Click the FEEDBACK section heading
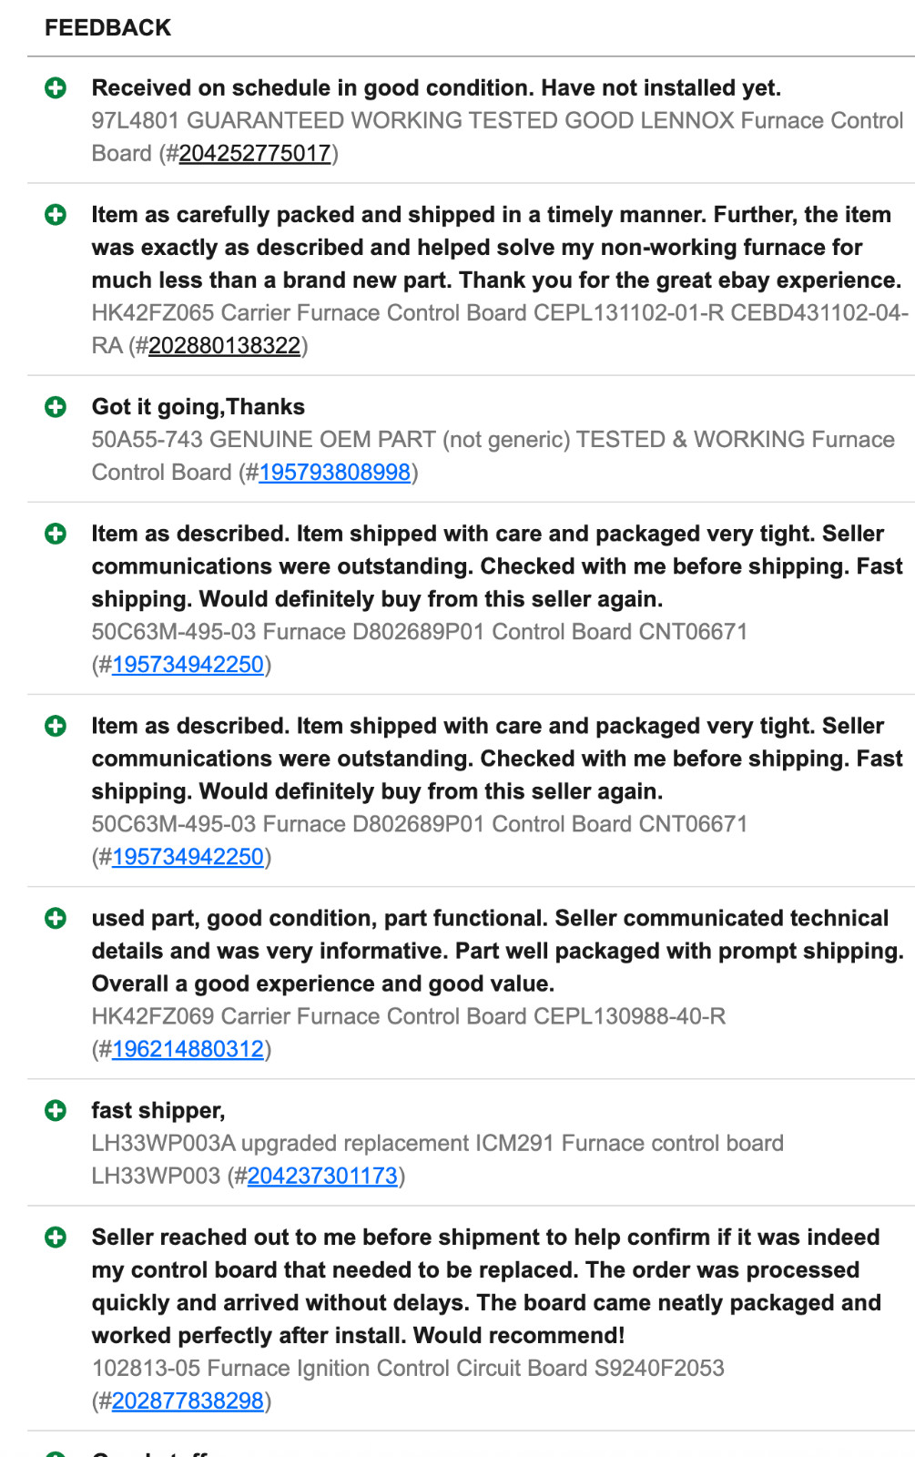The width and height of the screenshot is (915, 1457). (x=108, y=27)
